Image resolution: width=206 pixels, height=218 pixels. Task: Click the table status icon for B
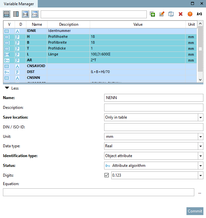7,43
